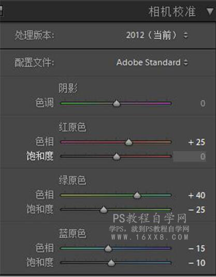Toggle the panel switch beside the header

point(1,11)
